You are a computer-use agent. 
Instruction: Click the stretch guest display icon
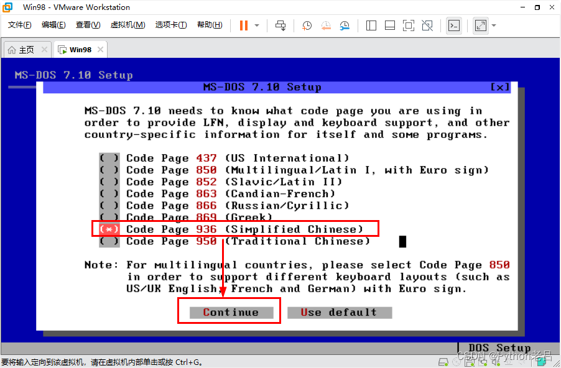(481, 25)
